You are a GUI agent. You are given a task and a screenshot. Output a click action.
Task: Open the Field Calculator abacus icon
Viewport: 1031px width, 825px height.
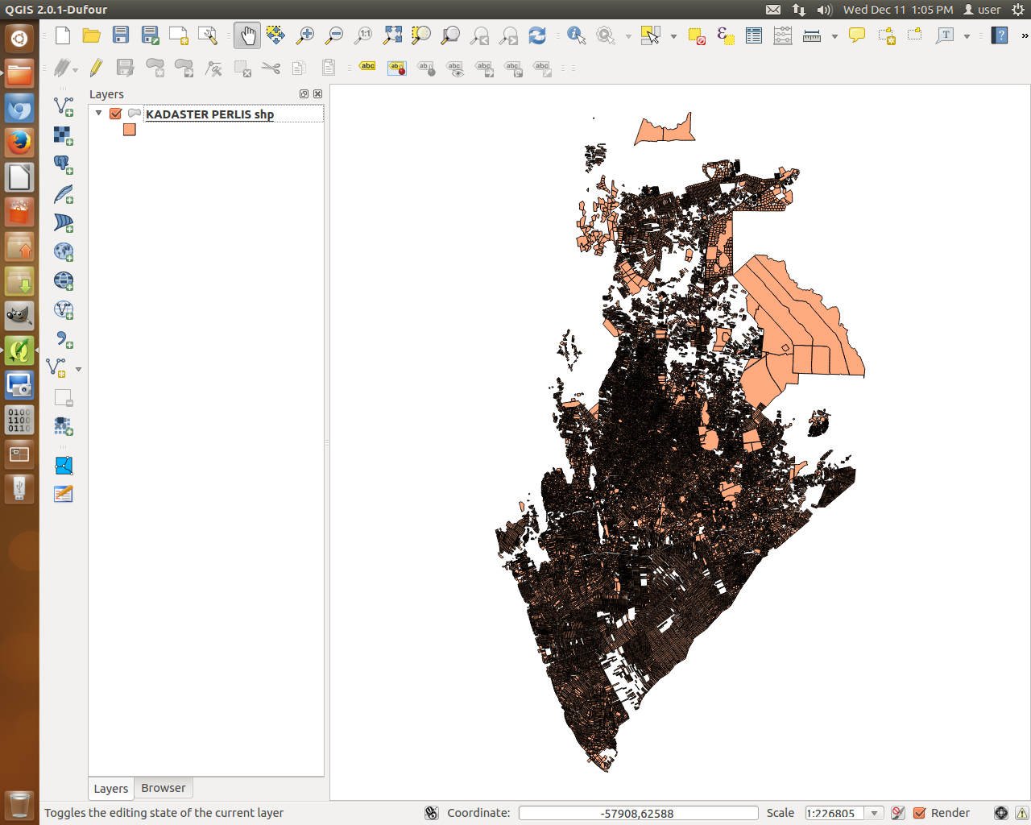(782, 35)
